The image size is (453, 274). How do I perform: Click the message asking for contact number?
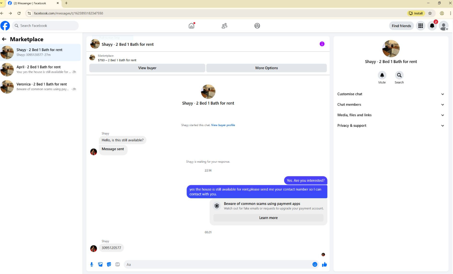[257, 192]
